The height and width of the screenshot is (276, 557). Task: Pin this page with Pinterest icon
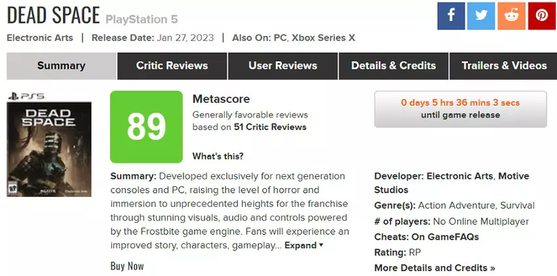coord(541,16)
